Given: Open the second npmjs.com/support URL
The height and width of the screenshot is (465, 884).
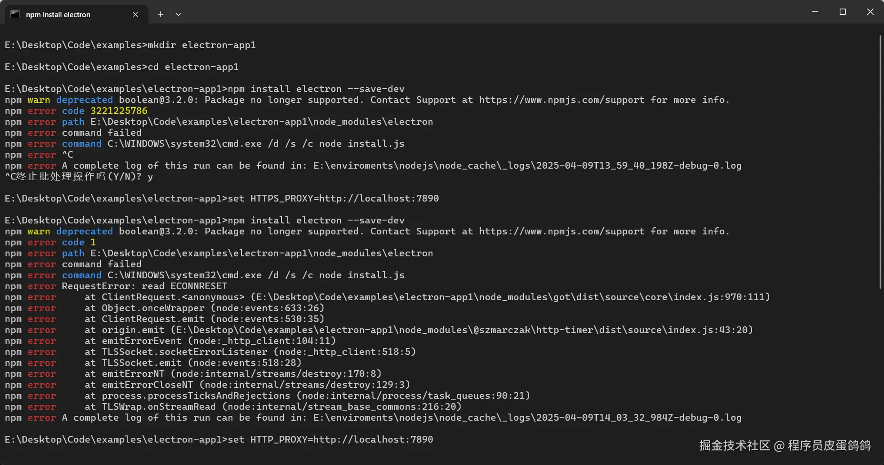Looking at the screenshot, I should pos(562,232).
